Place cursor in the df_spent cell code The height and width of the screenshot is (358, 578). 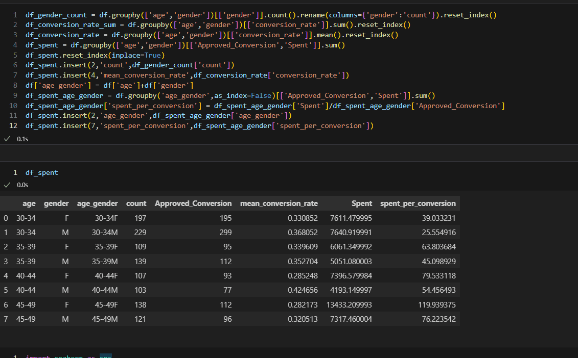[42, 172]
